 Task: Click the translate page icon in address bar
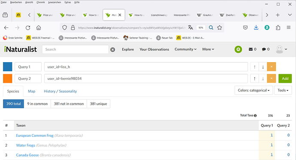pyautogui.click(x=190, y=28)
